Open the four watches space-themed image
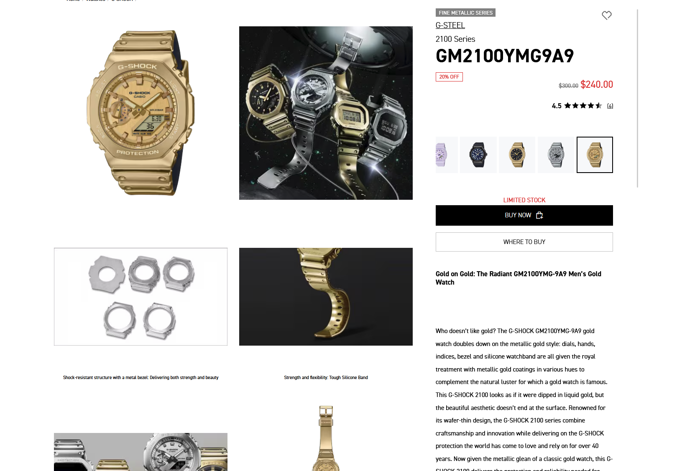This screenshot has width=677, height=471. pos(326,113)
